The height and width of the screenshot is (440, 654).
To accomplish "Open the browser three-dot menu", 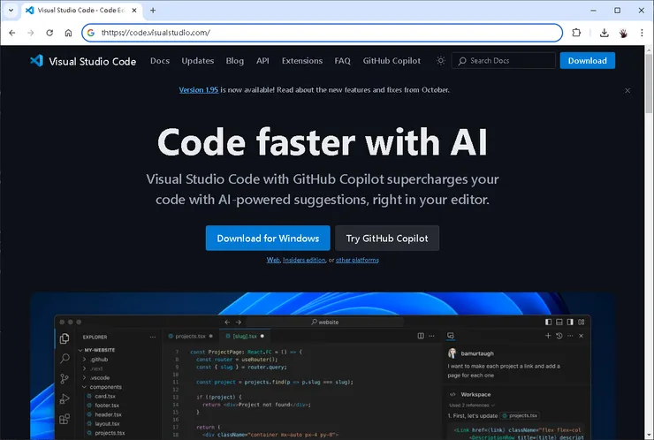I will click(x=642, y=33).
